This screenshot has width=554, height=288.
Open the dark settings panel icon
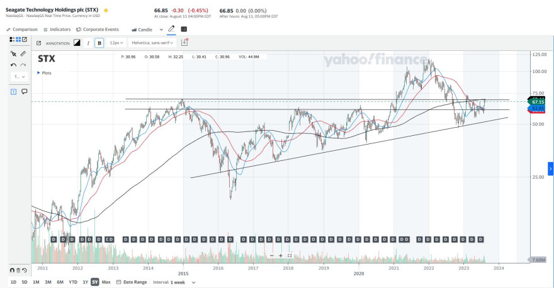[184, 29]
